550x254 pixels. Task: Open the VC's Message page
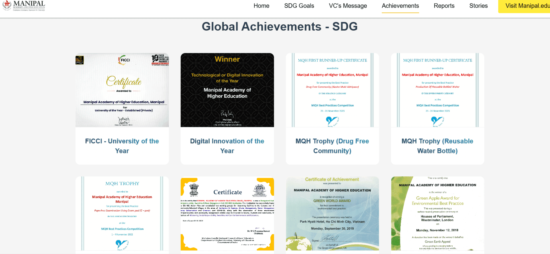348,6
